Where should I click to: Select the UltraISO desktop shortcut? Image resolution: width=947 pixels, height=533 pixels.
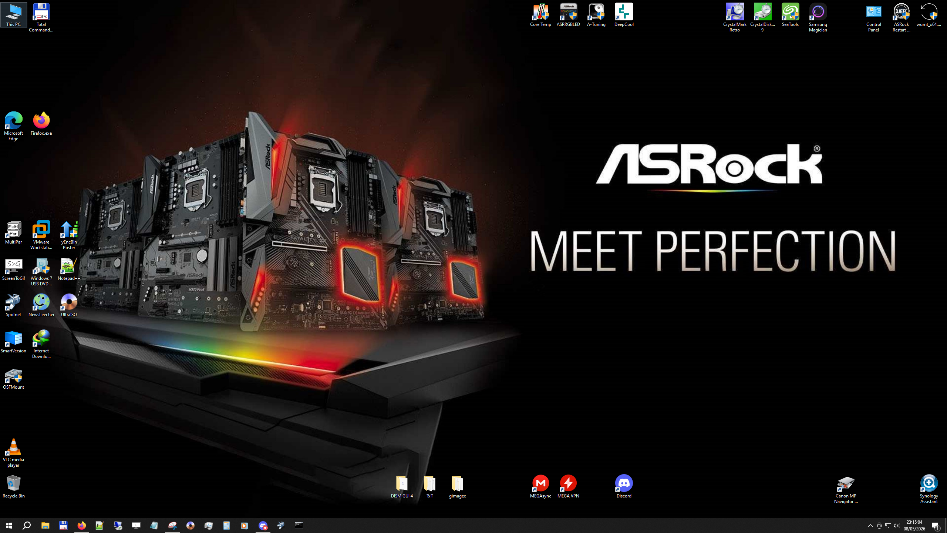point(69,305)
